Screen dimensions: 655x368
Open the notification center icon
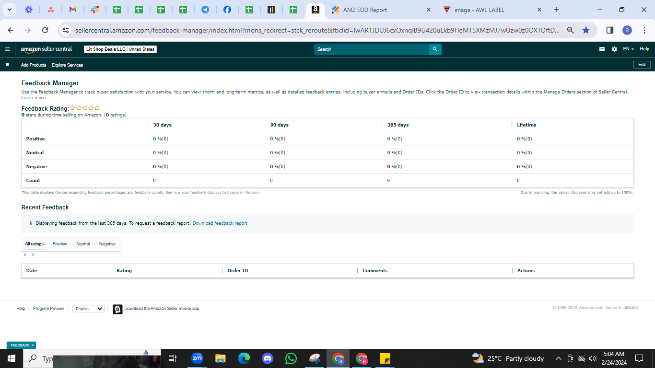coord(639,358)
